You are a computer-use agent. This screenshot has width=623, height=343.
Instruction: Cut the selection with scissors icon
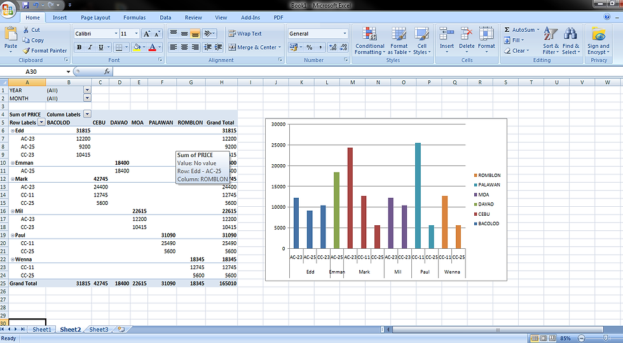(x=31, y=30)
